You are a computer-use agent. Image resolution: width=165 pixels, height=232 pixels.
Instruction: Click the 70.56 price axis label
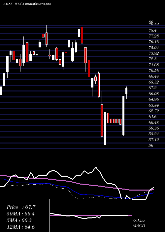point(154,71)
